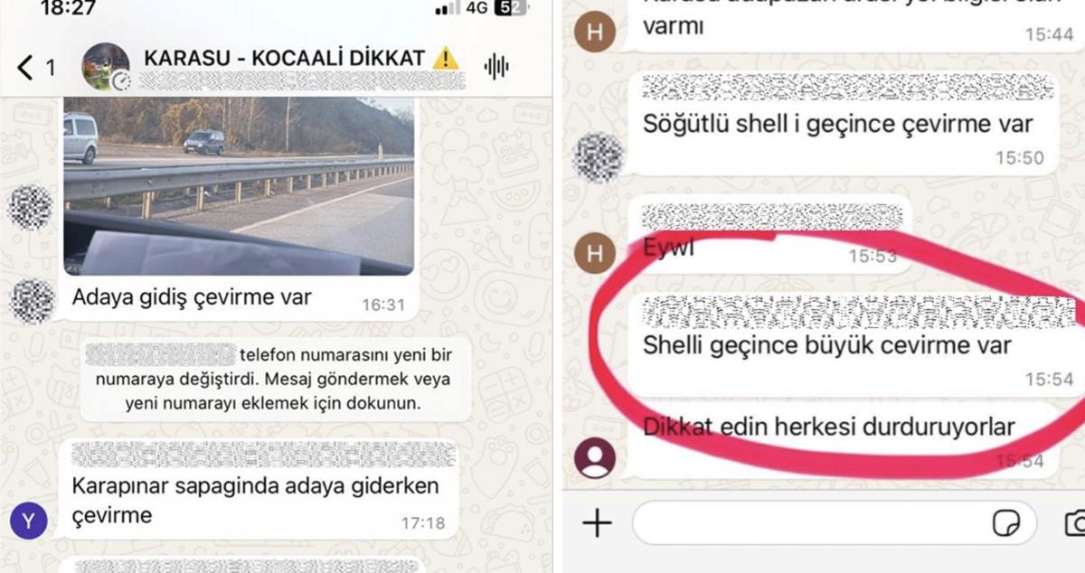This screenshot has height=573, width=1085.
Task: Select 'Söğütlü shell i geçince çevirme var' message
Action: click(844, 123)
